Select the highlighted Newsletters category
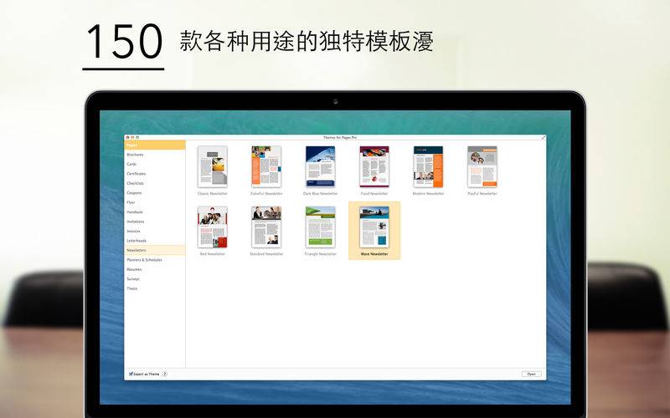The image size is (670, 418). coord(155,250)
